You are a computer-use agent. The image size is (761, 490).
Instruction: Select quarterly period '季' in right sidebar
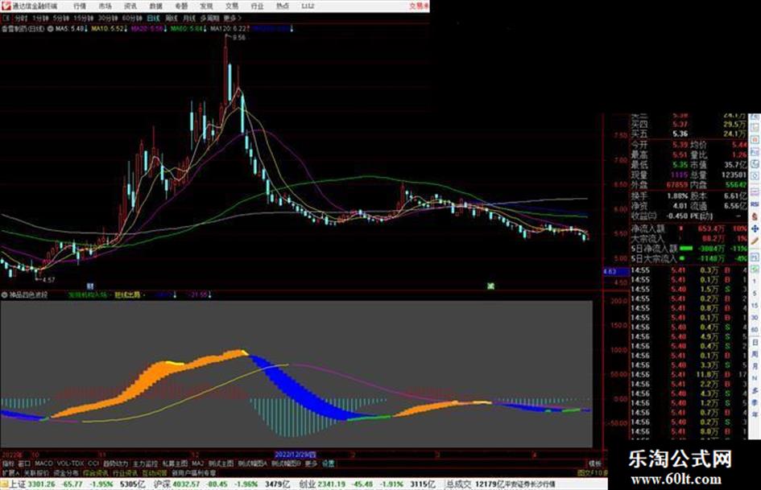[755, 402]
